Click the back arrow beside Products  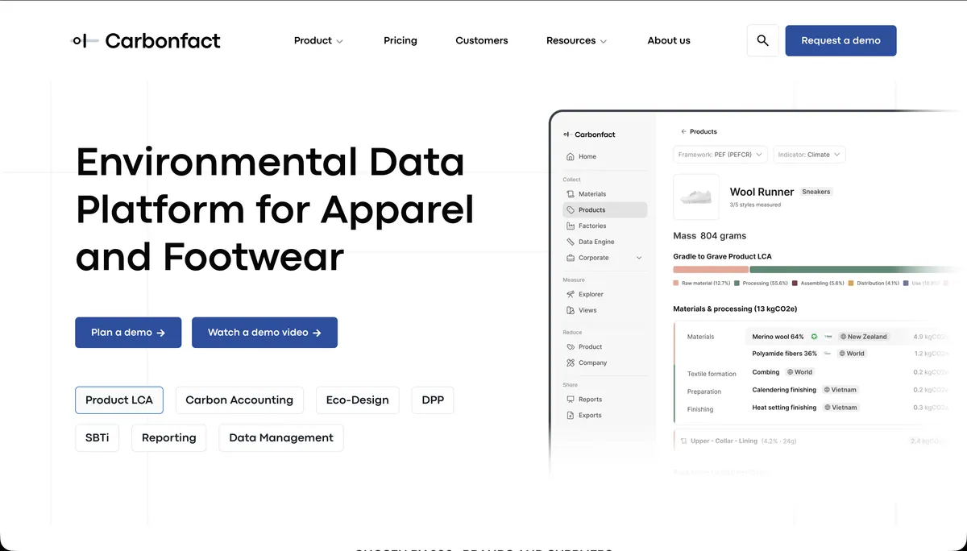click(x=684, y=131)
